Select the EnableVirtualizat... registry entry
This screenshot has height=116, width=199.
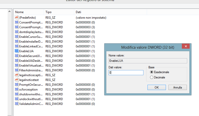coord(31,66)
